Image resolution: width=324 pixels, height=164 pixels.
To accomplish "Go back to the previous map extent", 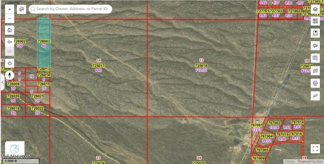I will click(10, 42).
